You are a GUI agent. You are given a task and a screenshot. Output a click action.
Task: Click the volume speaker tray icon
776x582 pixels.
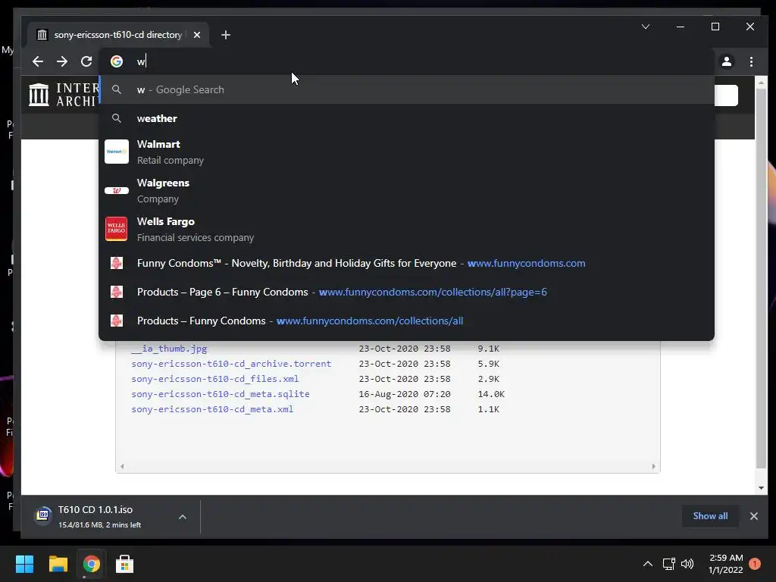687,564
